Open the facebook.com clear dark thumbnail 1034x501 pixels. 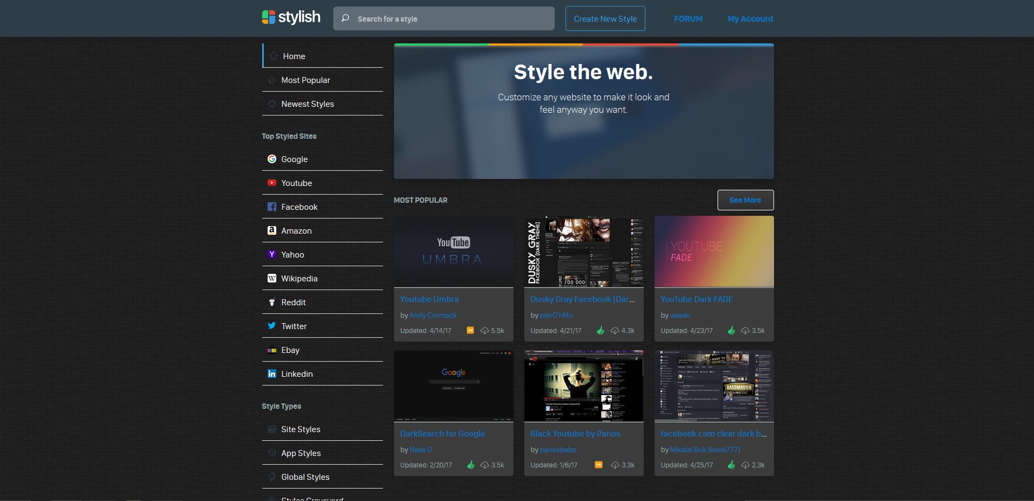coord(714,386)
